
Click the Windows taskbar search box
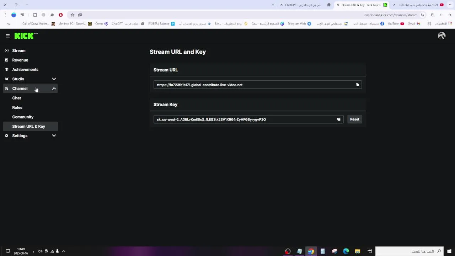coord(409,251)
